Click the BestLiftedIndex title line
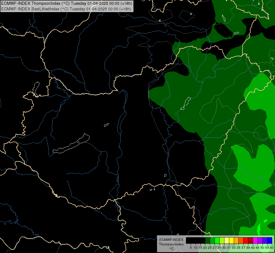Viewport: 275px width, 253px height. (66, 9)
